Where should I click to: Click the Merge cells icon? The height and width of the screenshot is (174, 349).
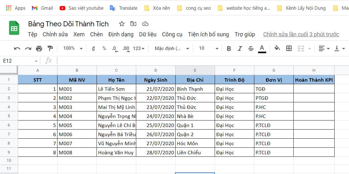point(301,49)
